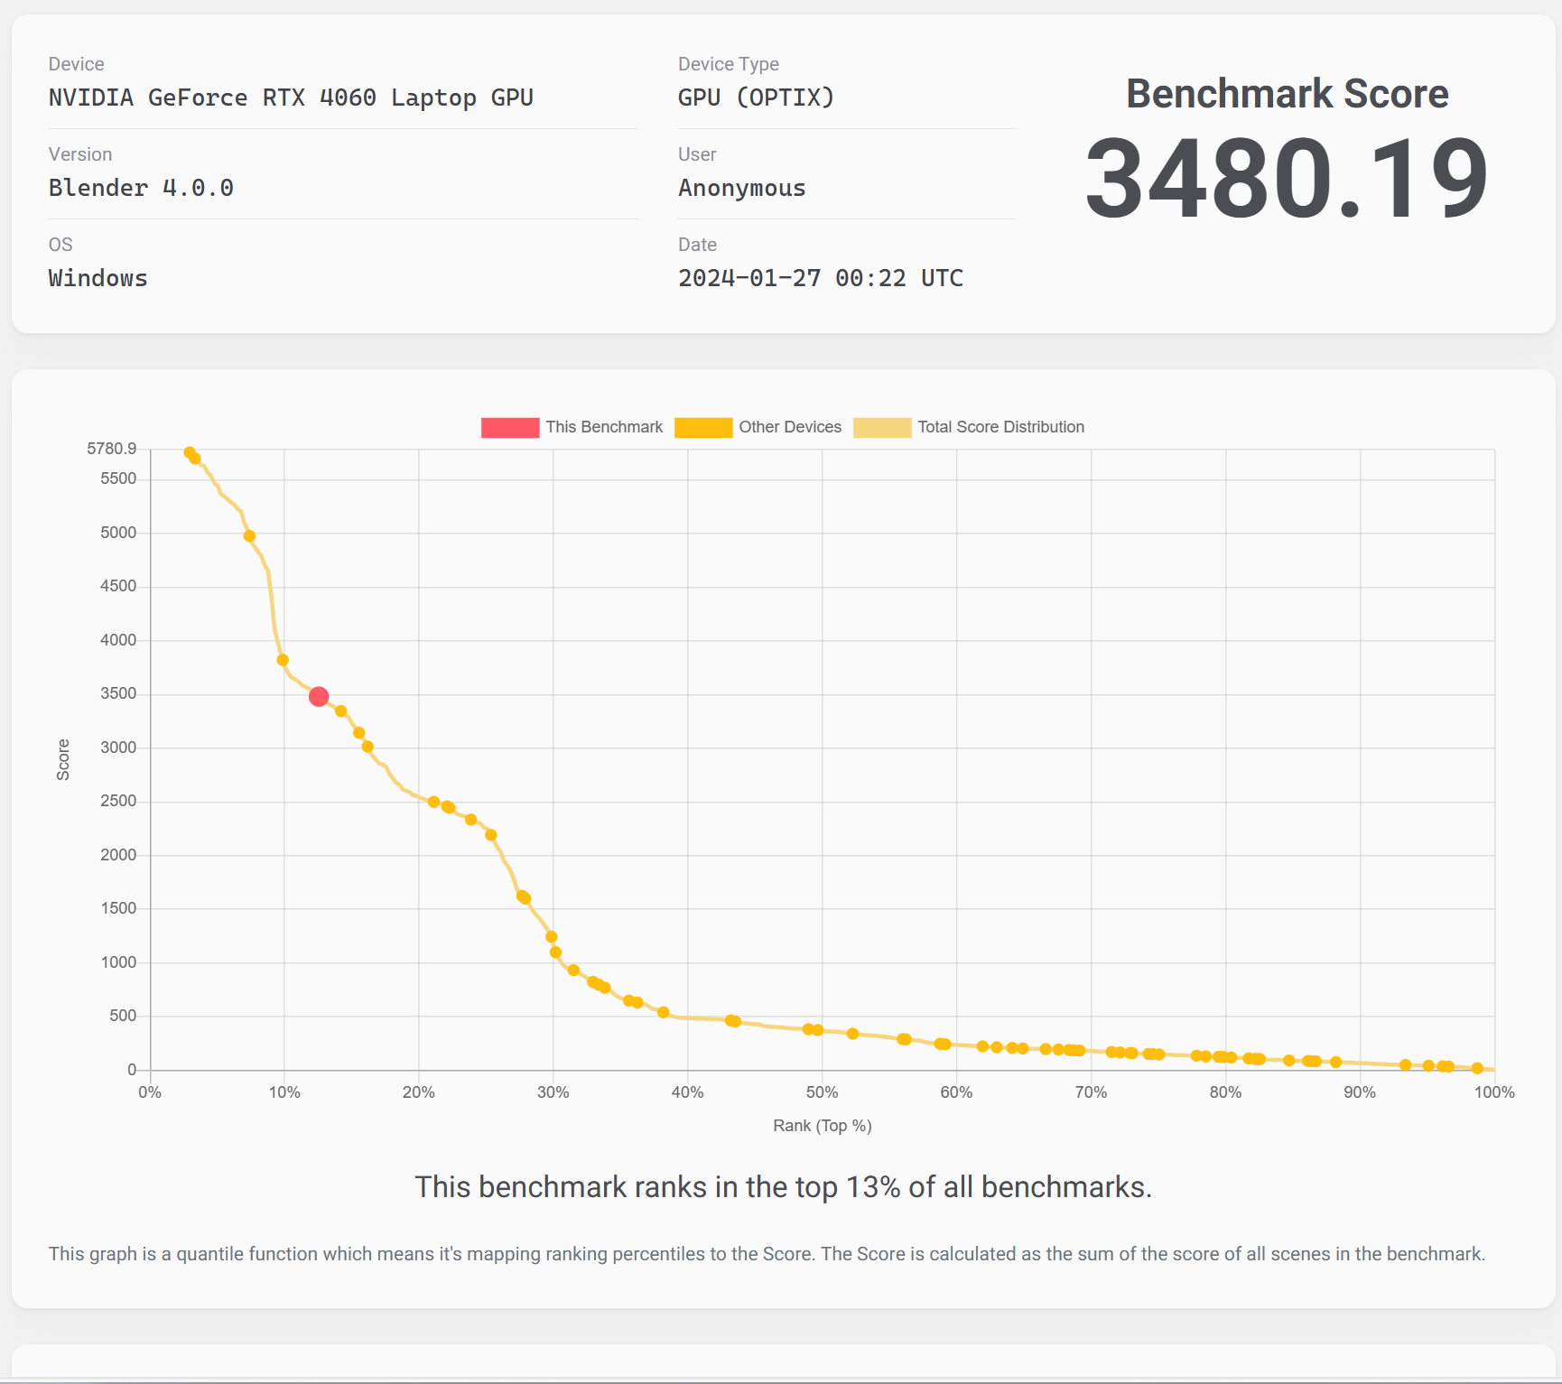Click the last orange data point near 100% rank
The image size is (1562, 1384).
click(x=1477, y=1068)
